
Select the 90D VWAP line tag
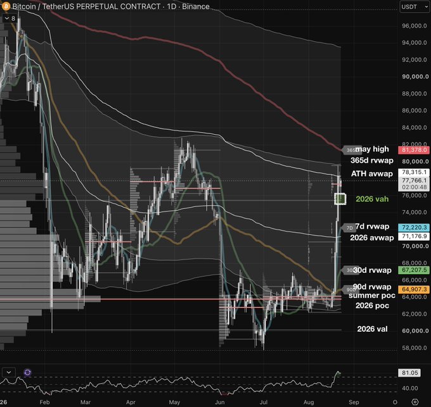350,289
